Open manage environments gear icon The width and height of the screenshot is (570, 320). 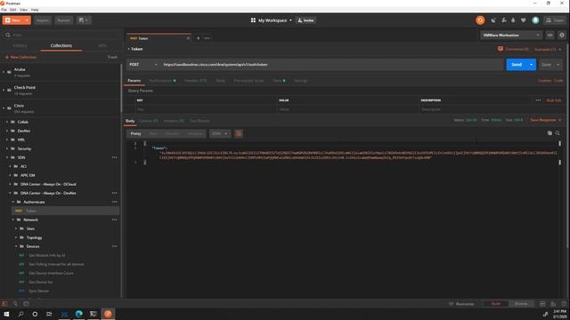562,36
